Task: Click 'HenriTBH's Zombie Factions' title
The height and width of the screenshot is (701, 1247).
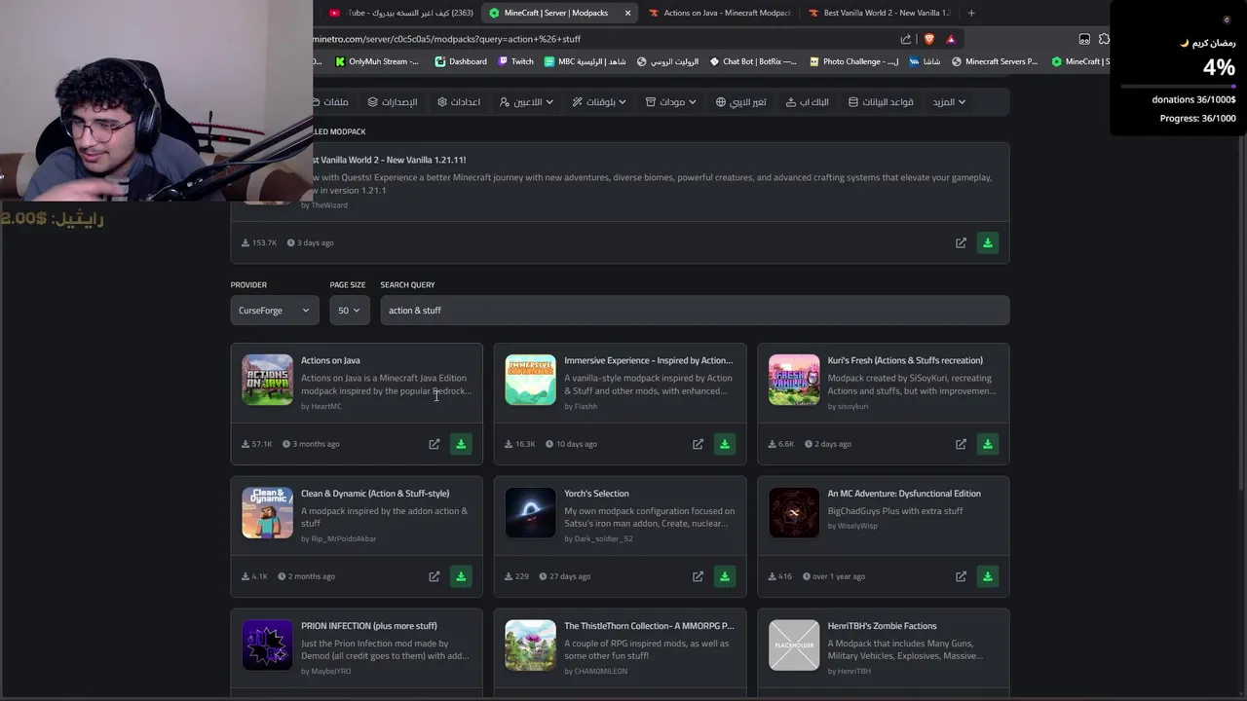Action: pyautogui.click(x=882, y=626)
